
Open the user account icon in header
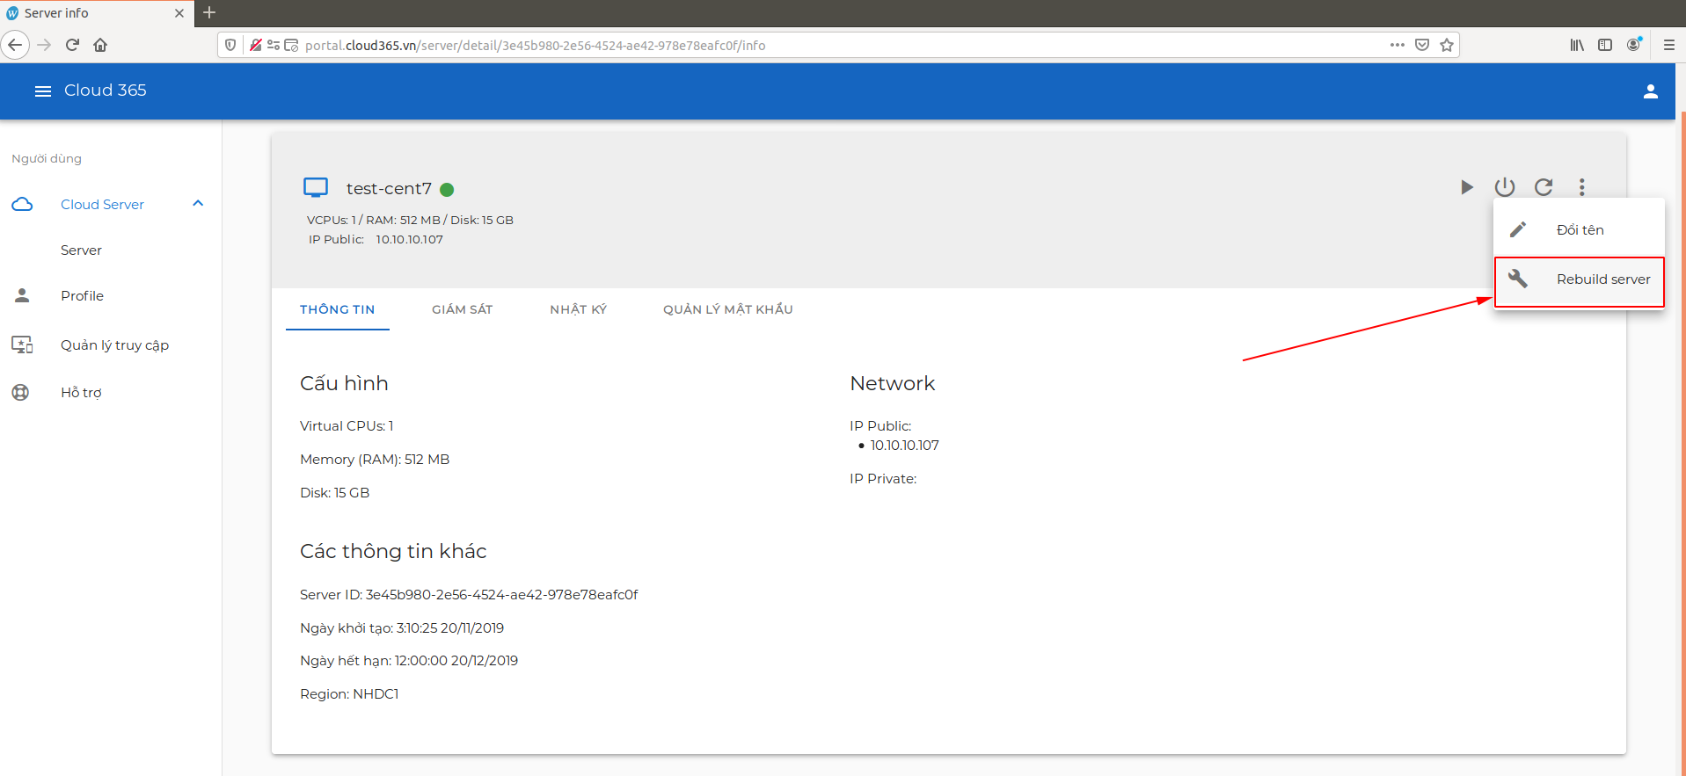1651,91
